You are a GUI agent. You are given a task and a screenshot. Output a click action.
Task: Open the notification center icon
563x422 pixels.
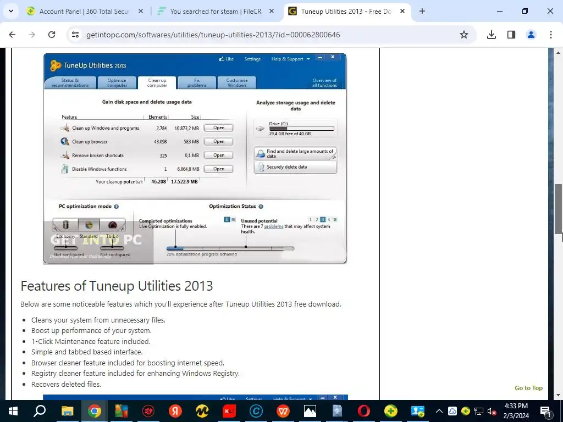(545, 411)
